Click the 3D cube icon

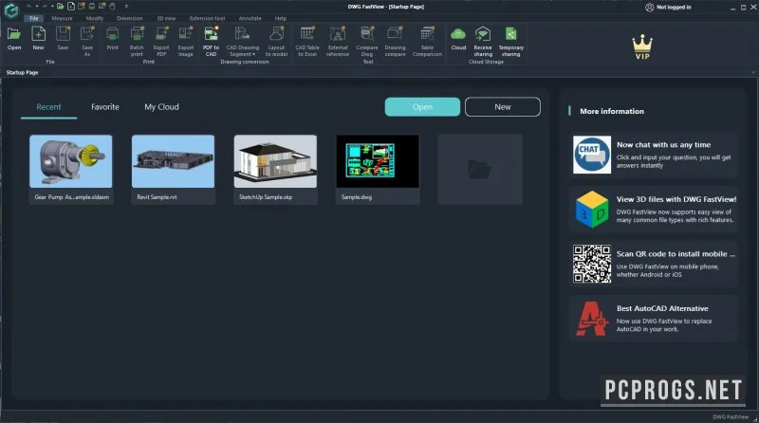click(592, 209)
